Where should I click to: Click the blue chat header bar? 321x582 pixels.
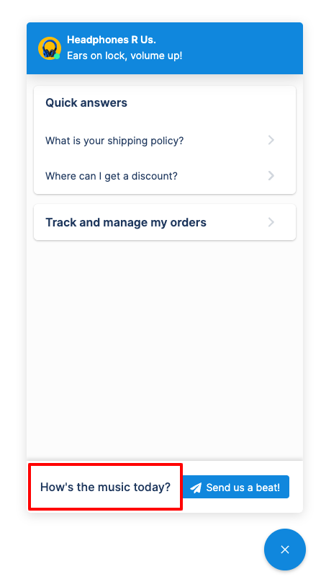tap(165, 48)
